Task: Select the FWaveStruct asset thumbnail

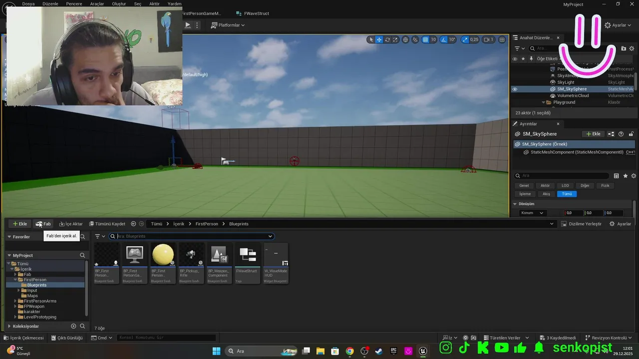Action: pyautogui.click(x=247, y=254)
